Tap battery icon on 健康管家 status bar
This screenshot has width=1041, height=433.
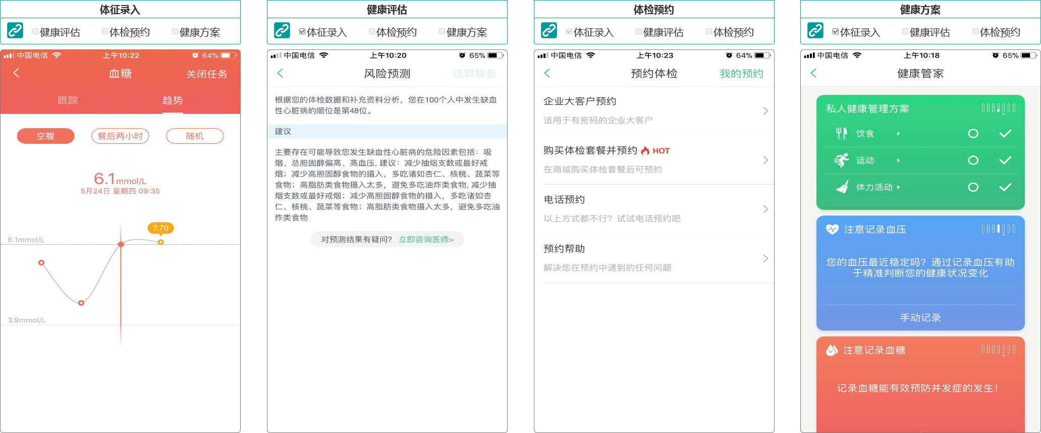click(1029, 56)
